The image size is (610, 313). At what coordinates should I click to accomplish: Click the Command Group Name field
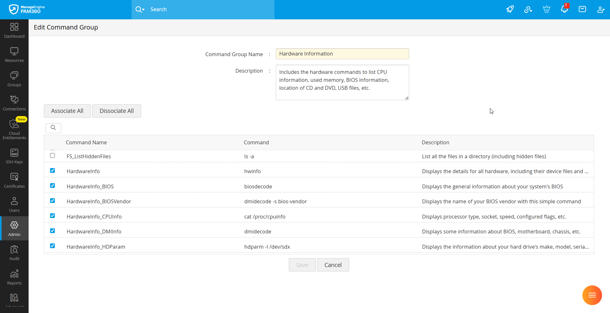click(x=342, y=54)
